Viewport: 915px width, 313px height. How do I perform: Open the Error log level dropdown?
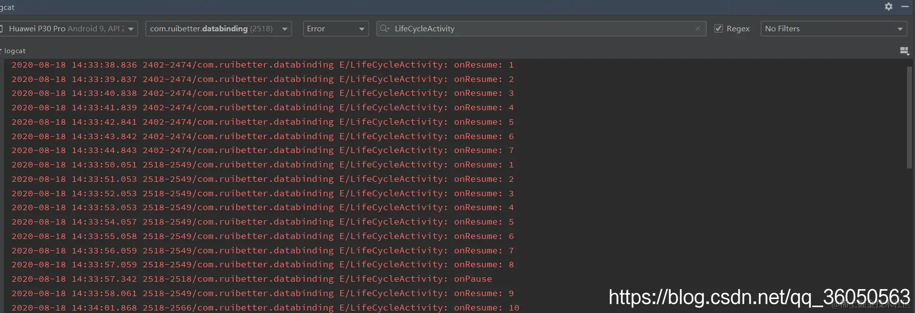coord(336,29)
